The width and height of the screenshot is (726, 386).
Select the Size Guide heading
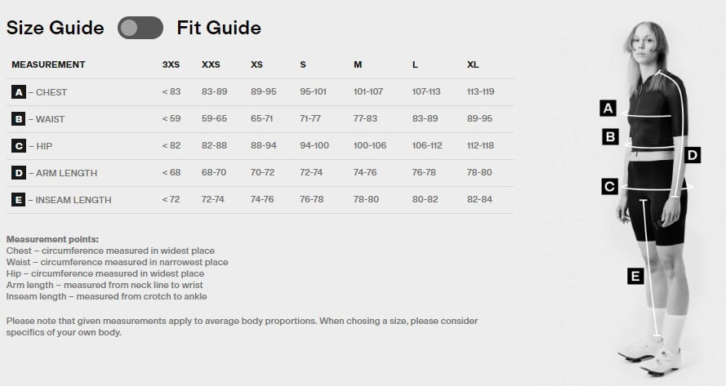coord(56,28)
